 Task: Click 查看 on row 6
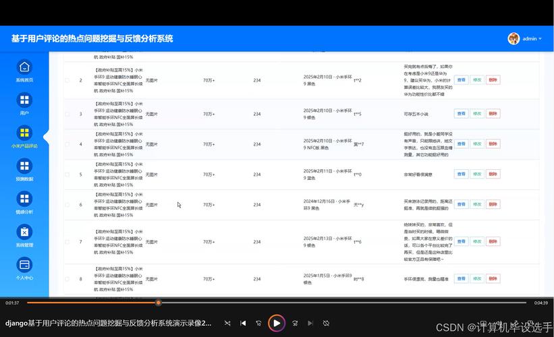click(x=461, y=204)
